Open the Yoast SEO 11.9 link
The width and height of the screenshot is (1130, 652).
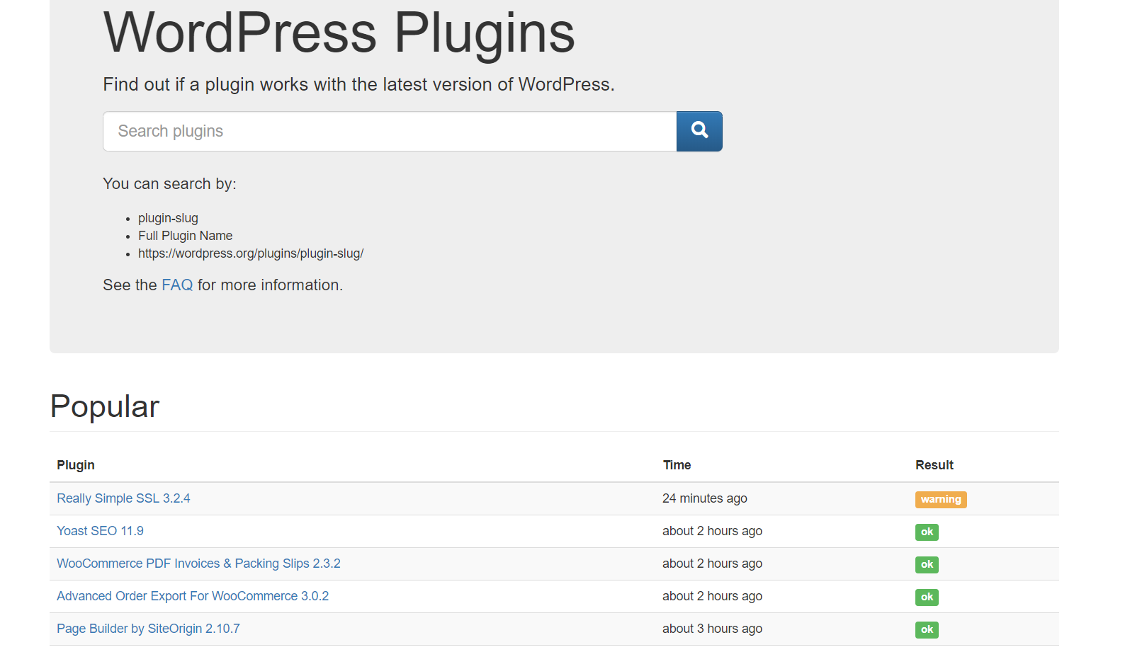100,531
